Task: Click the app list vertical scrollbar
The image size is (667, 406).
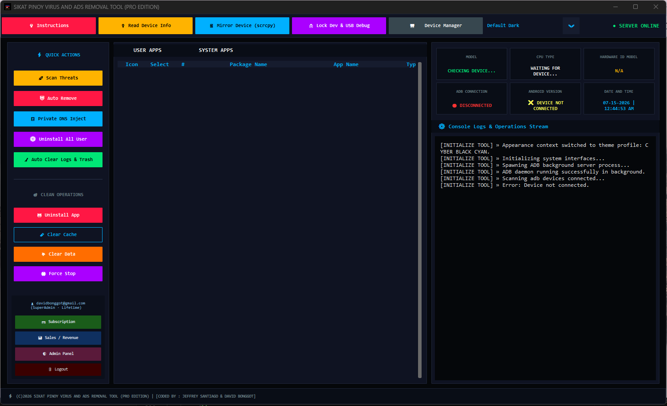Action: [x=420, y=220]
